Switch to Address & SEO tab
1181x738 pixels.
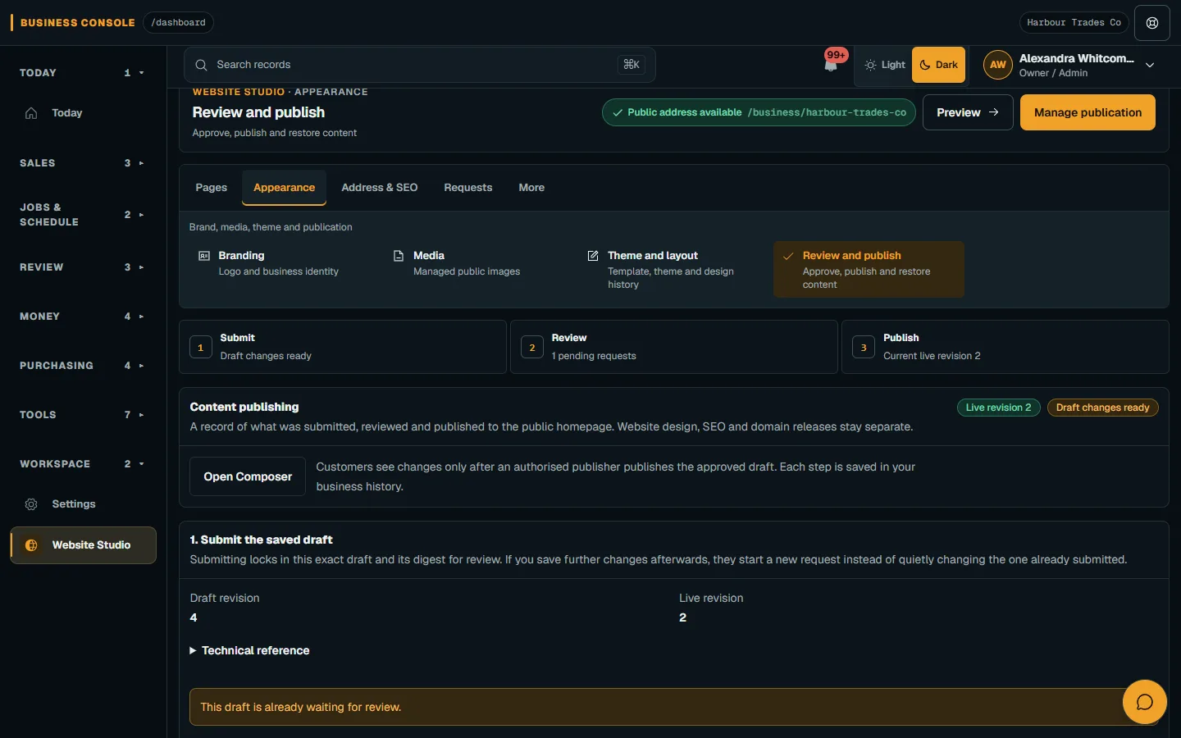click(380, 188)
